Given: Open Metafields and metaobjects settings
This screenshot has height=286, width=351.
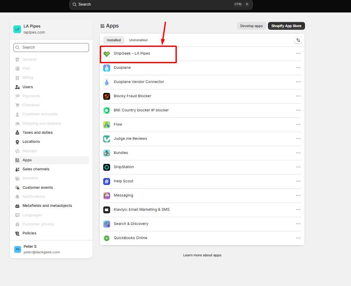Looking at the screenshot, I should [51, 206].
